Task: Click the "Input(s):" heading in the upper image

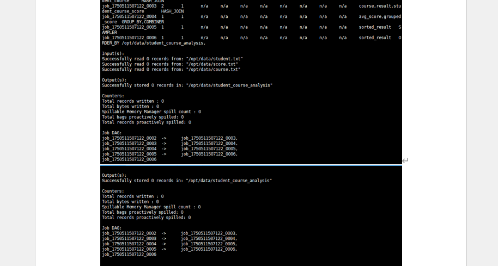Action: pos(113,53)
